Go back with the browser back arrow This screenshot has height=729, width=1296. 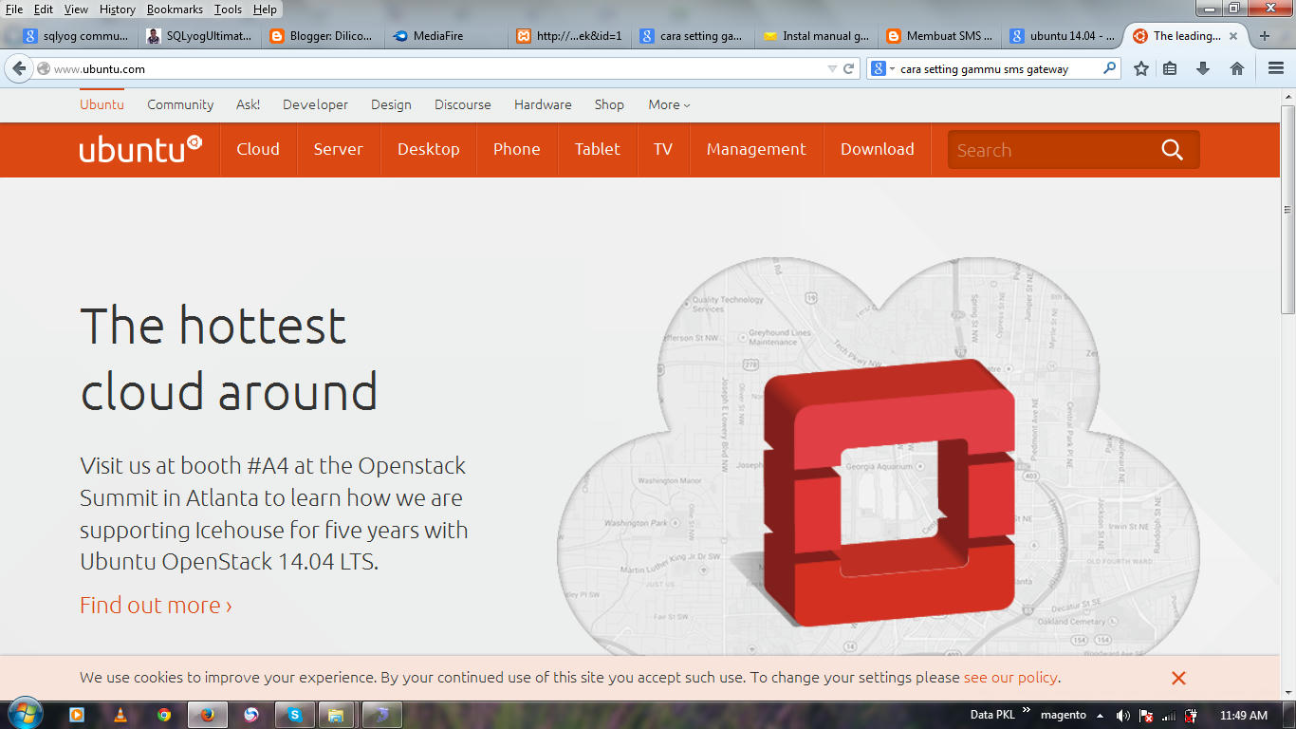pyautogui.click(x=19, y=68)
